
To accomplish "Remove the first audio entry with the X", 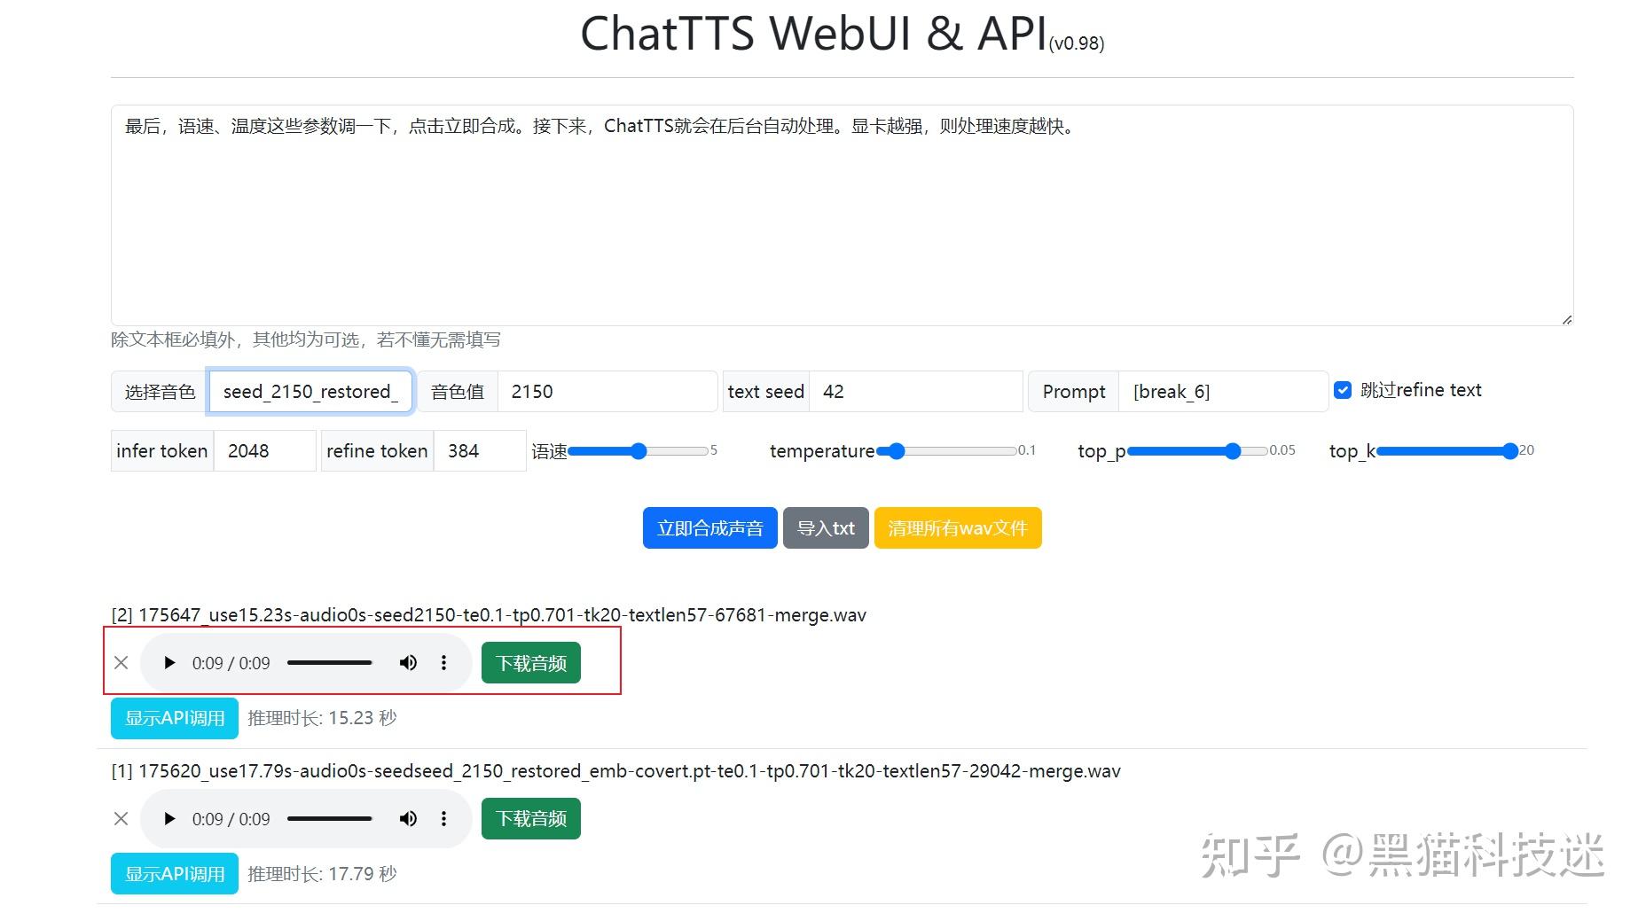I will [121, 662].
